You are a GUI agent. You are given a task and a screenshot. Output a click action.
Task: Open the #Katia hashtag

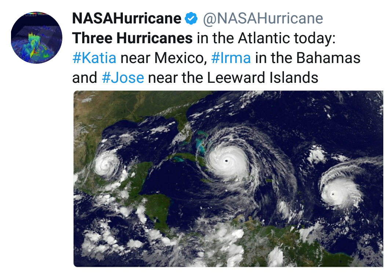point(94,58)
